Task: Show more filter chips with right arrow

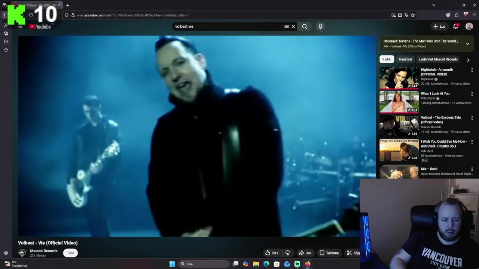Action: click(468, 60)
